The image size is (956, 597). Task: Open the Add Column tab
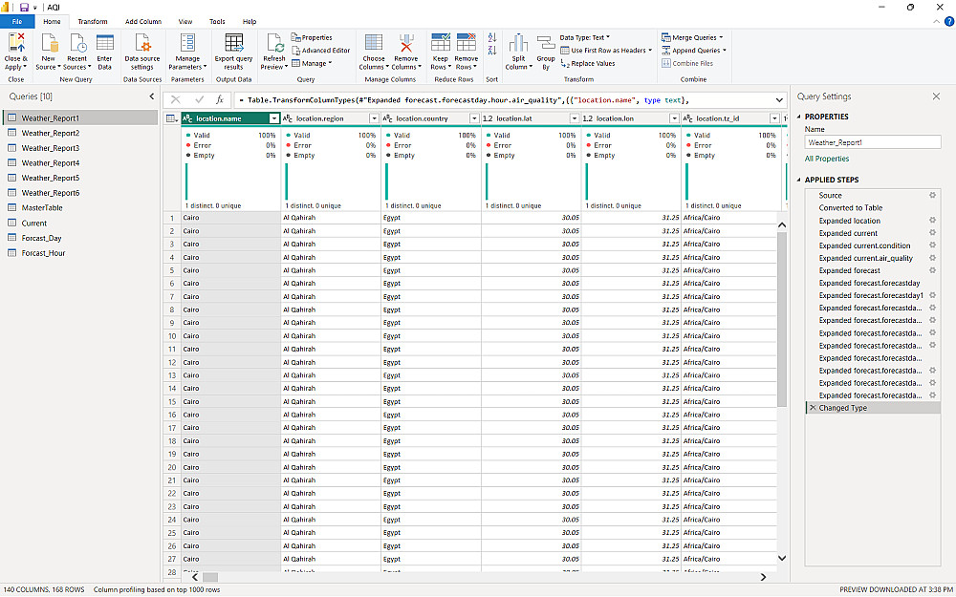click(143, 21)
